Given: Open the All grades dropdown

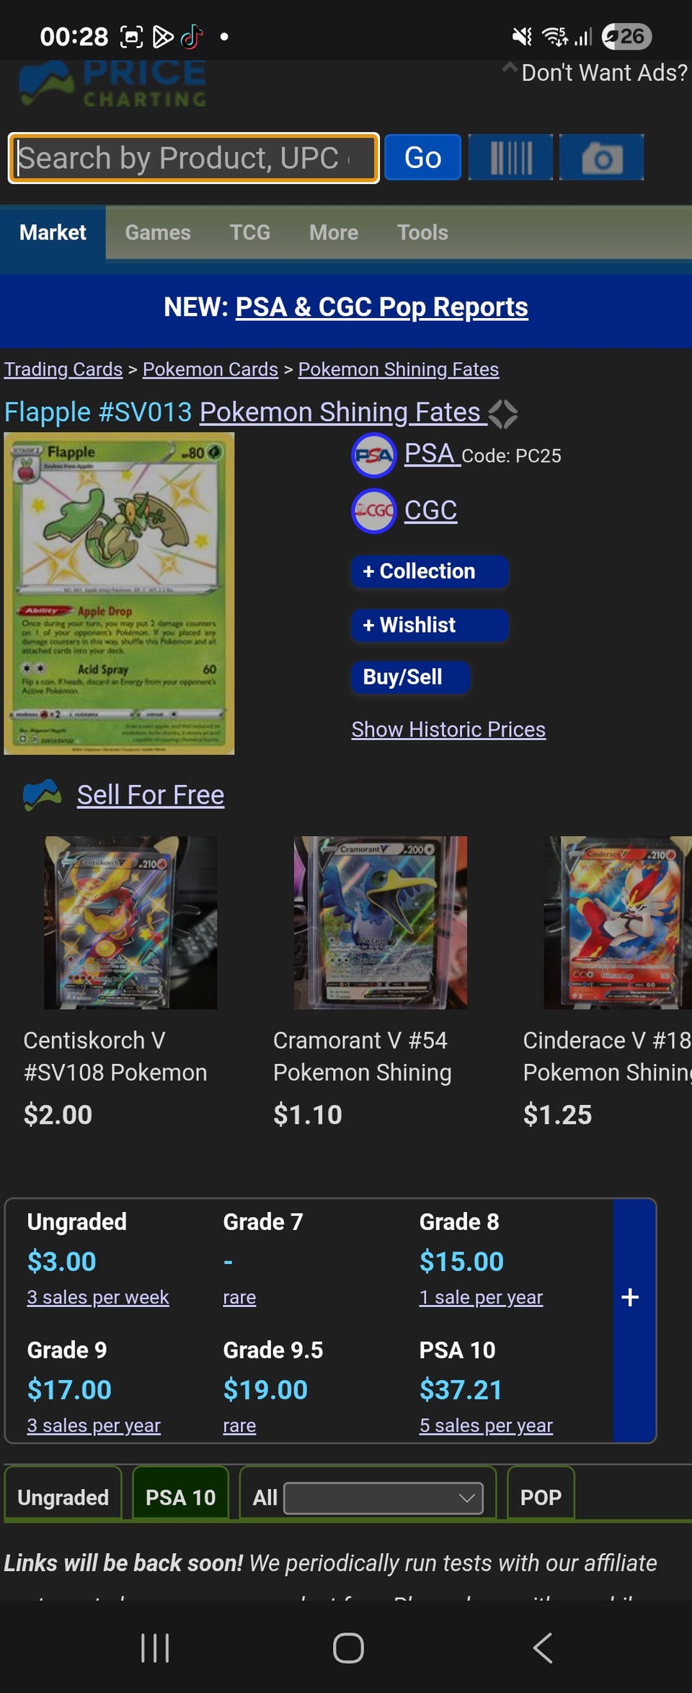Looking at the screenshot, I should [383, 1498].
